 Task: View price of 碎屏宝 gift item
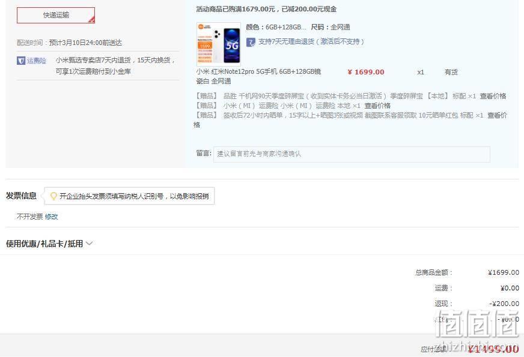[x=493, y=96]
